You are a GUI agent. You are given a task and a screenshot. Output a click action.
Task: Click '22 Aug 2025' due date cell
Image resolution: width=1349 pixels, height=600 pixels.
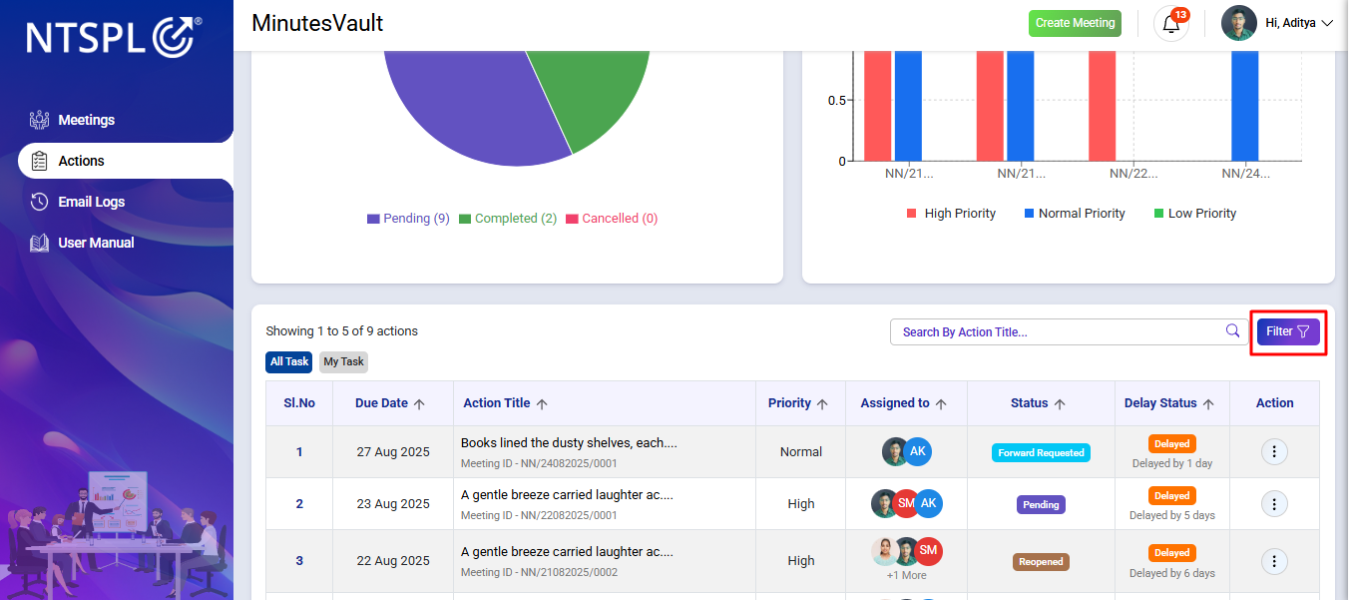(x=393, y=561)
